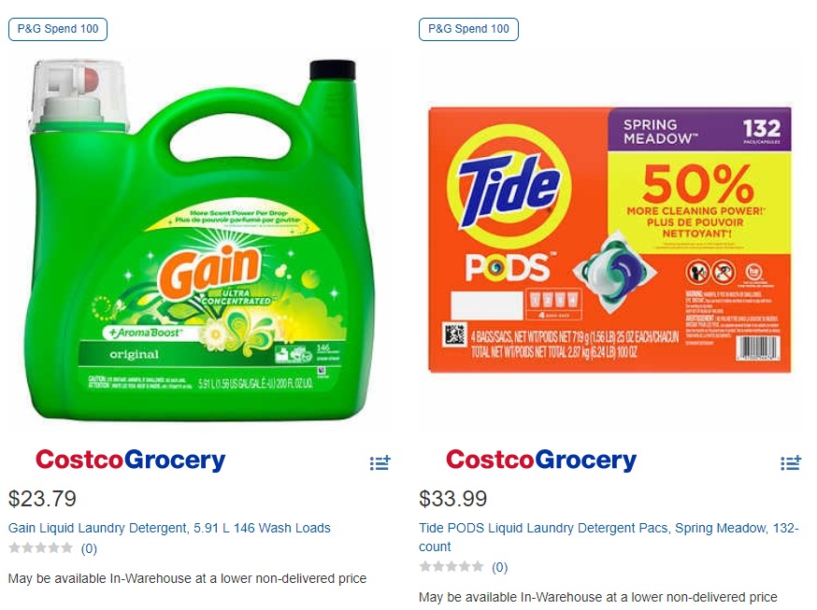Open the Tide PODS box image
Image resolution: width=817 pixels, height=610 pixels.
pyautogui.click(x=609, y=239)
